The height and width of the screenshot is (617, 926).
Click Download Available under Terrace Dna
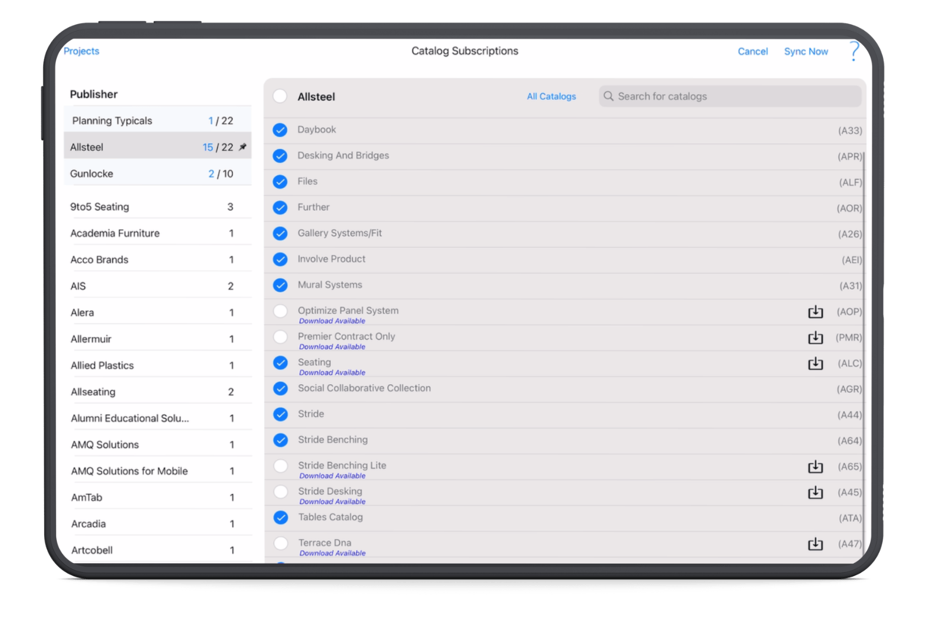(x=332, y=554)
